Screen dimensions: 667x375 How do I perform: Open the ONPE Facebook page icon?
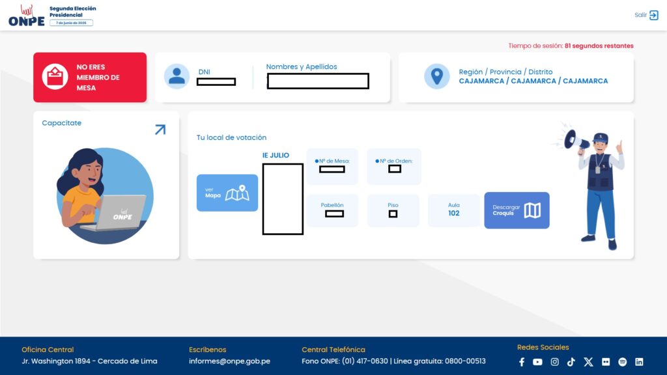click(x=522, y=362)
